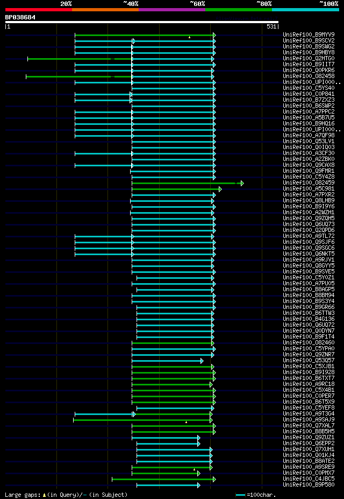
Task: Click the UniRef100_A9TL72 label
Action: (309, 236)
